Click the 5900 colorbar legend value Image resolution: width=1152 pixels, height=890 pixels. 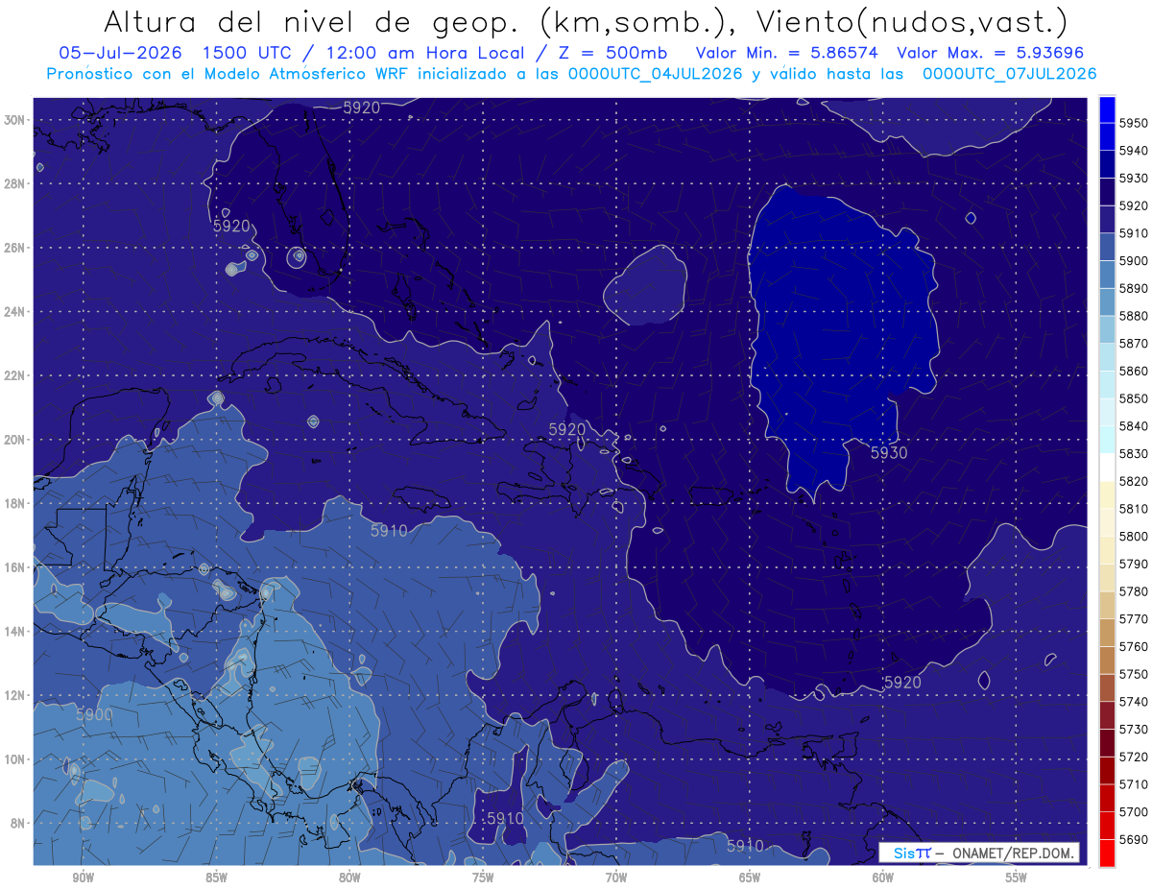(x=1135, y=261)
